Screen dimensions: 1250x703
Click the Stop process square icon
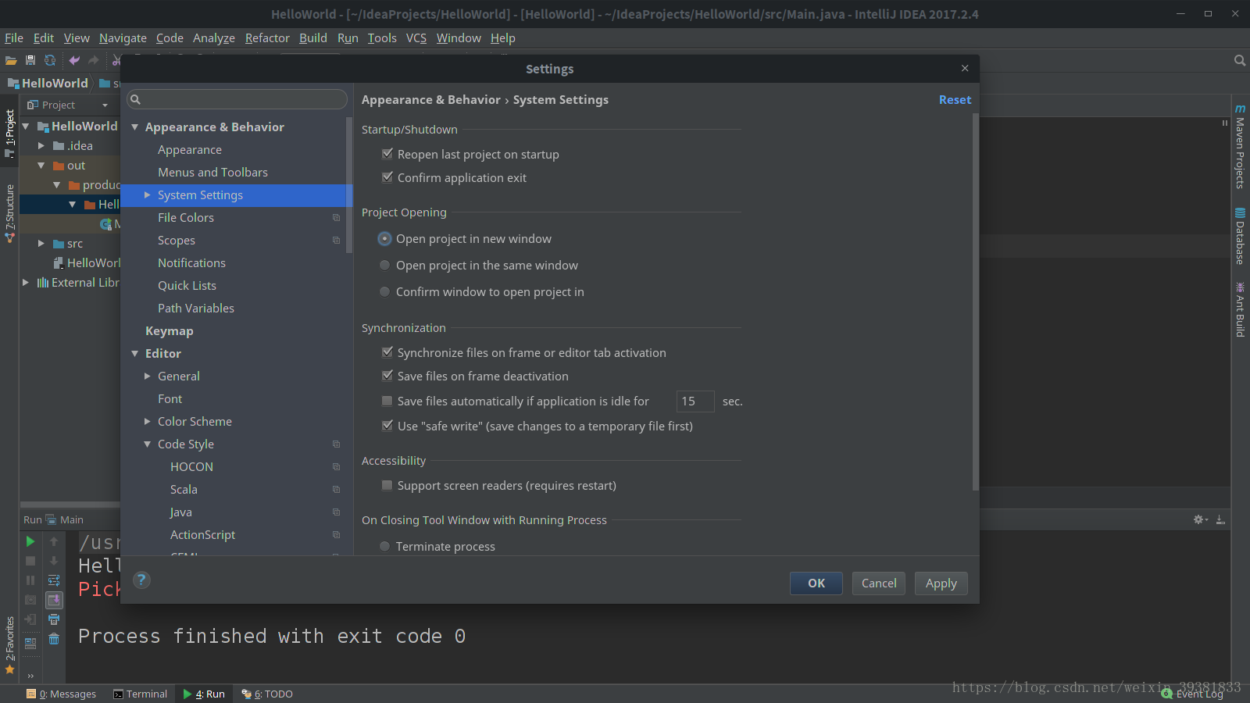[x=30, y=561]
